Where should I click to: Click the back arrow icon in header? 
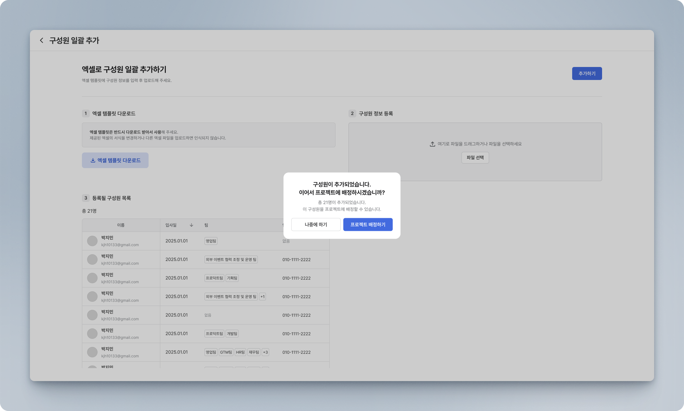41,40
